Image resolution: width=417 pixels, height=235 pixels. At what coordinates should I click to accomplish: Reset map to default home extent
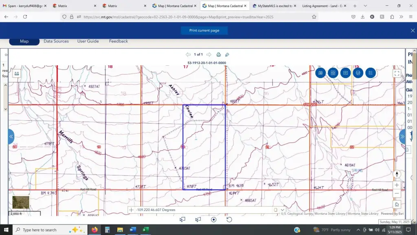397,204
